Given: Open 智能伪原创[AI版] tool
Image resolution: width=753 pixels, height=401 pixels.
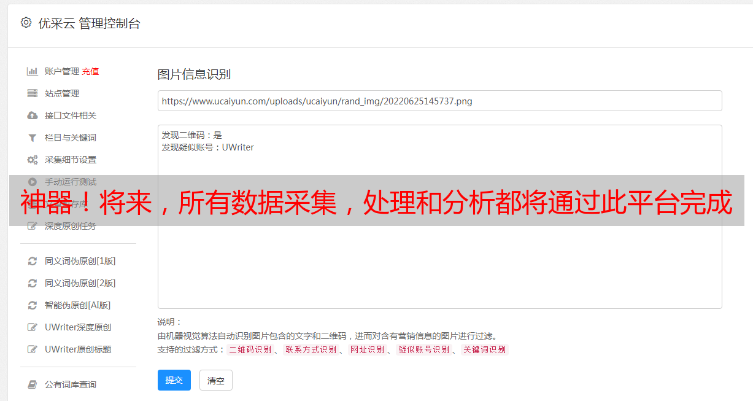Looking at the screenshot, I should pos(78,305).
